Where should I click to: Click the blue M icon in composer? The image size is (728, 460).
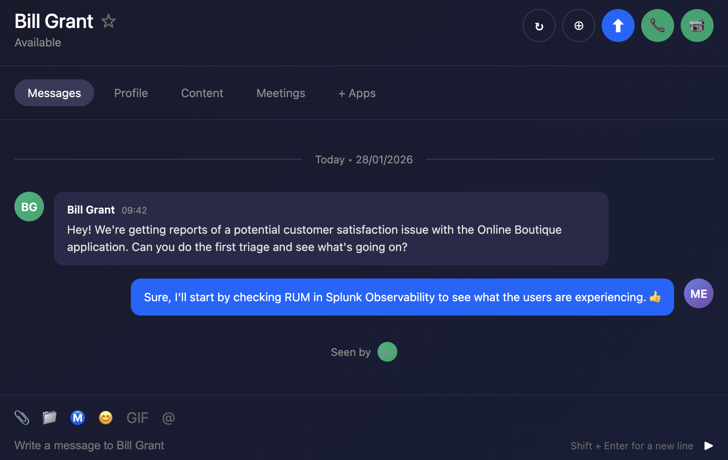coord(78,418)
